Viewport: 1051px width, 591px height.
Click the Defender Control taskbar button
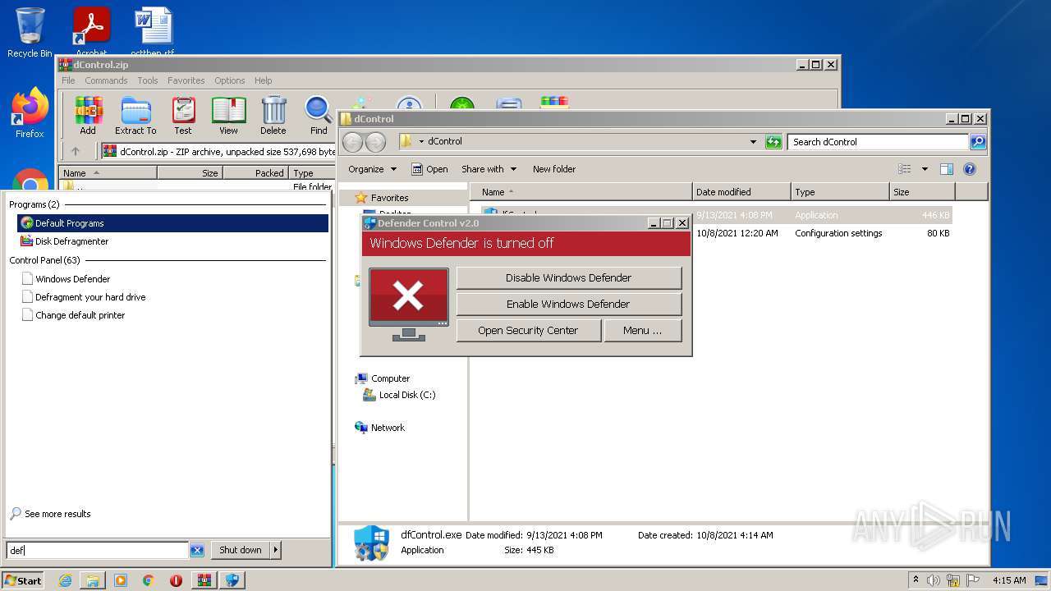coord(232,580)
